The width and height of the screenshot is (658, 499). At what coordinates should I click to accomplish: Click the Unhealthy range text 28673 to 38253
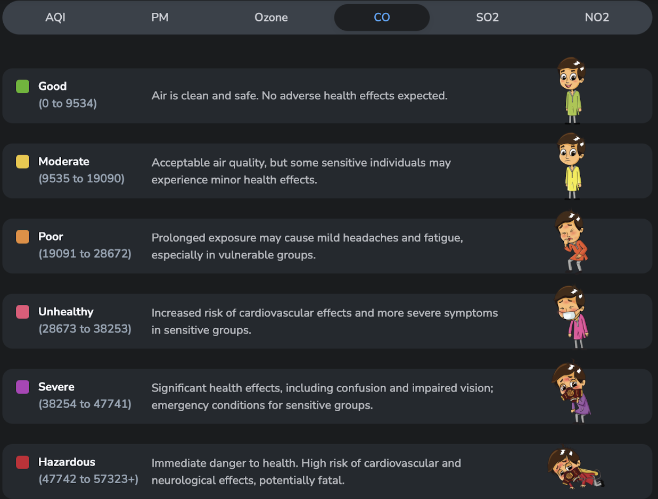[x=85, y=329]
